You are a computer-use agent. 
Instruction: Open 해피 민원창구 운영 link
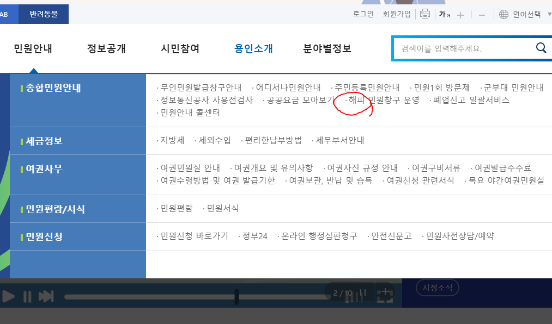[384, 100]
